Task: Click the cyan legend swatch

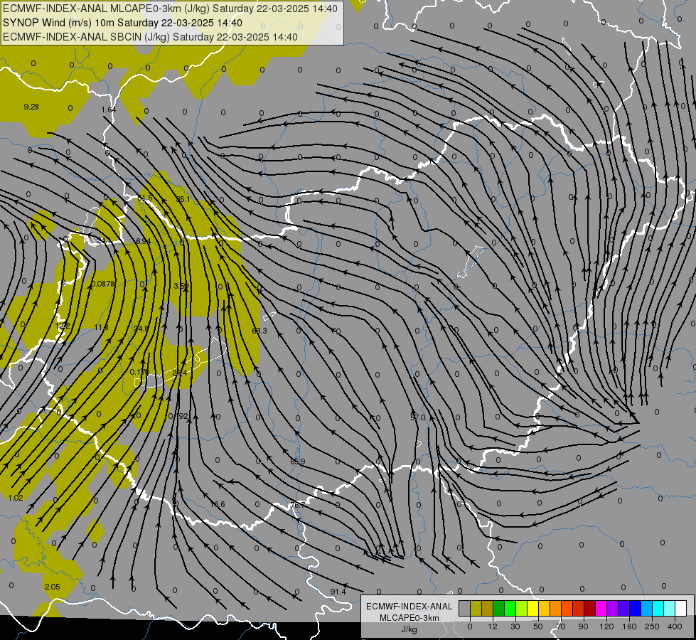Action: 658,609
